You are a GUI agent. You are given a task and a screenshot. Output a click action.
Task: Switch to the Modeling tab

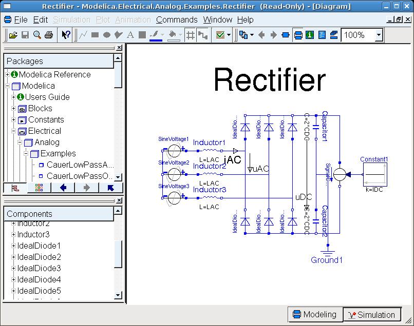tap(315, 314)
